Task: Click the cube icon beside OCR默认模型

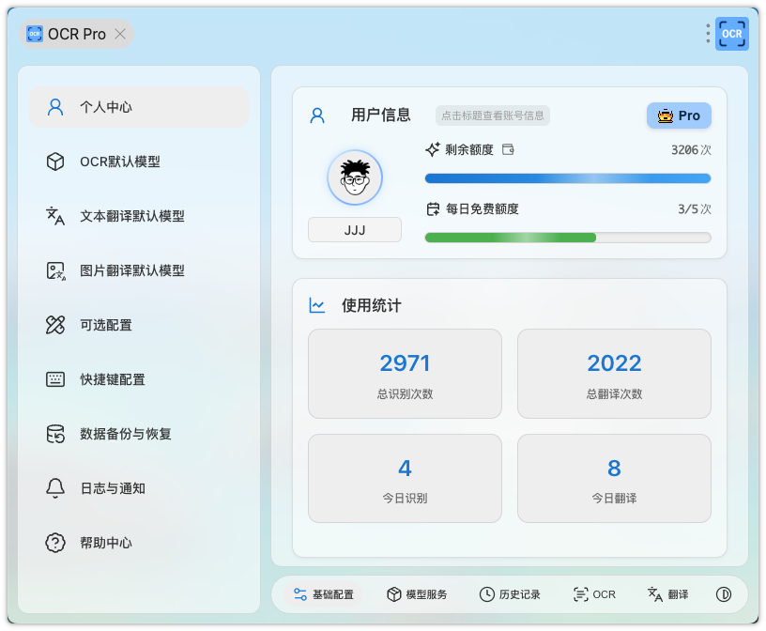Action: [55, 162]
